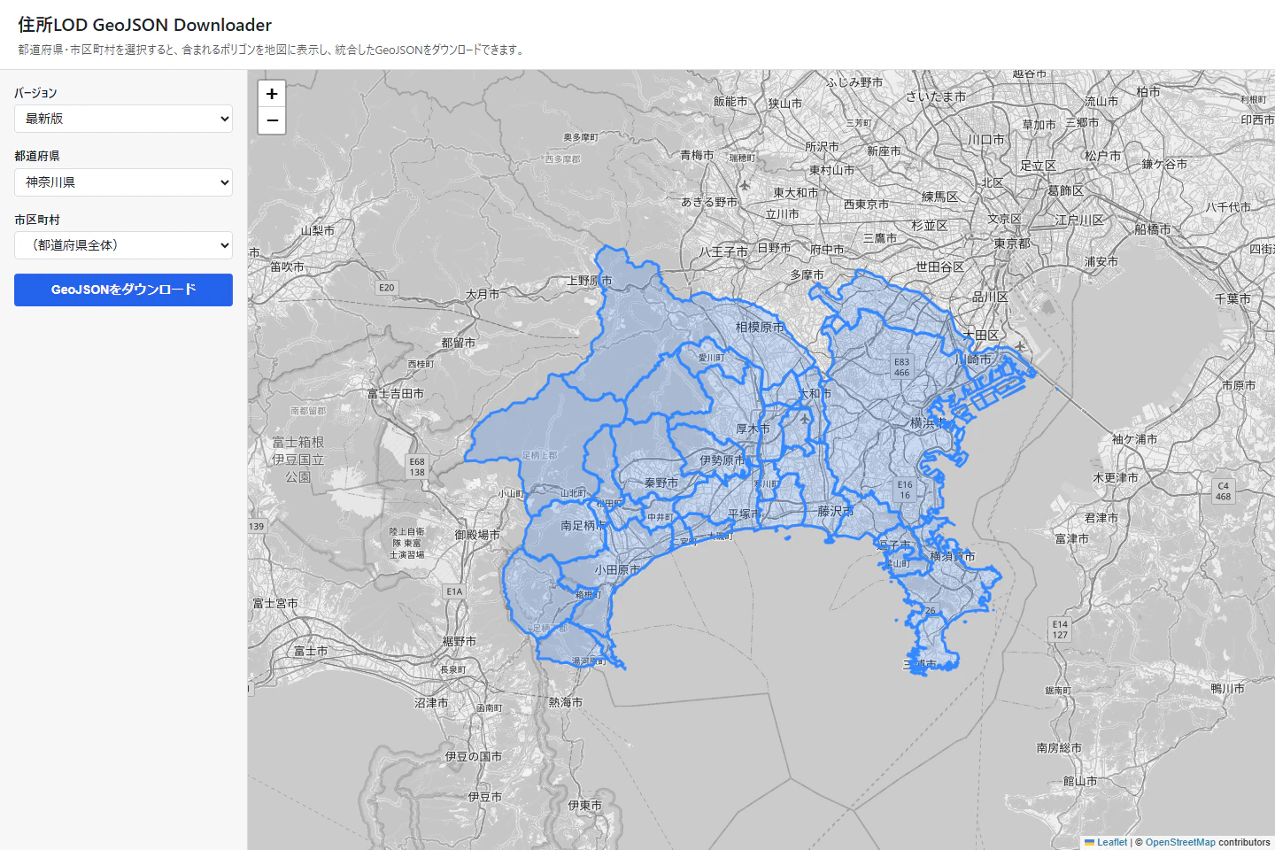The height and width of the screenshot is (850, 1275).
Task: Click the 富津市 label on the map
Action: (x=1072, y=538)
